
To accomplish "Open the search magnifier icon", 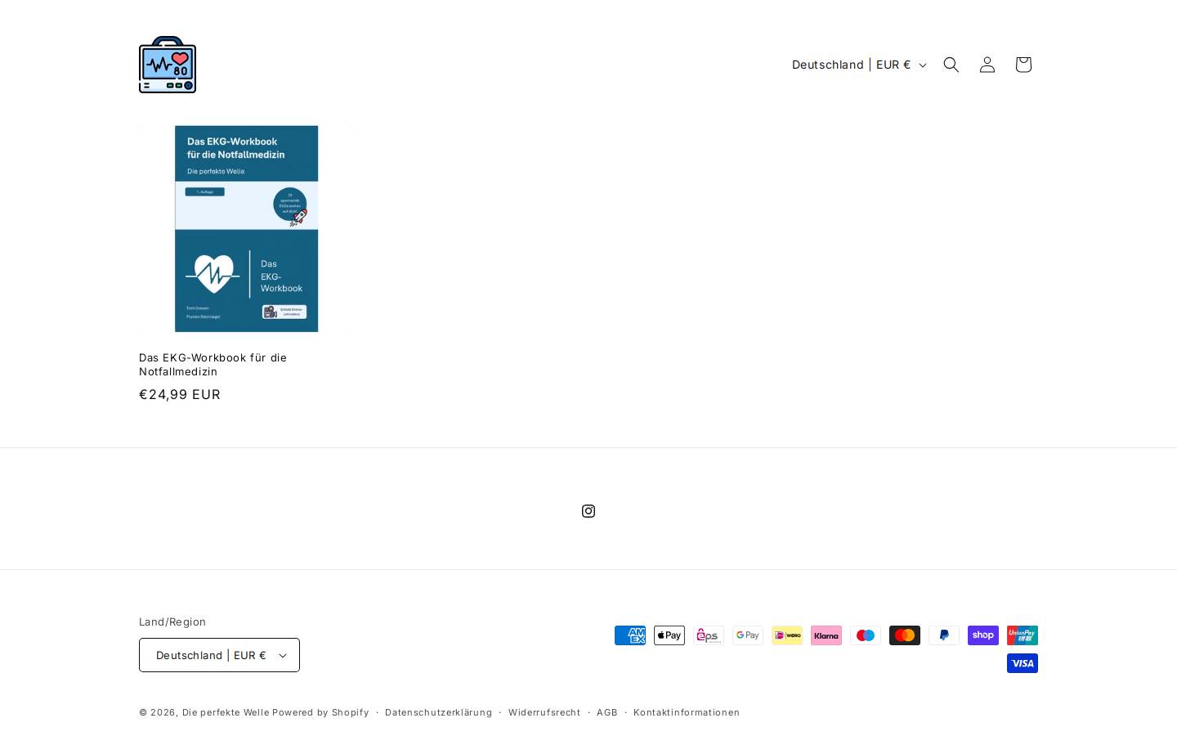I will click(951, 65).
